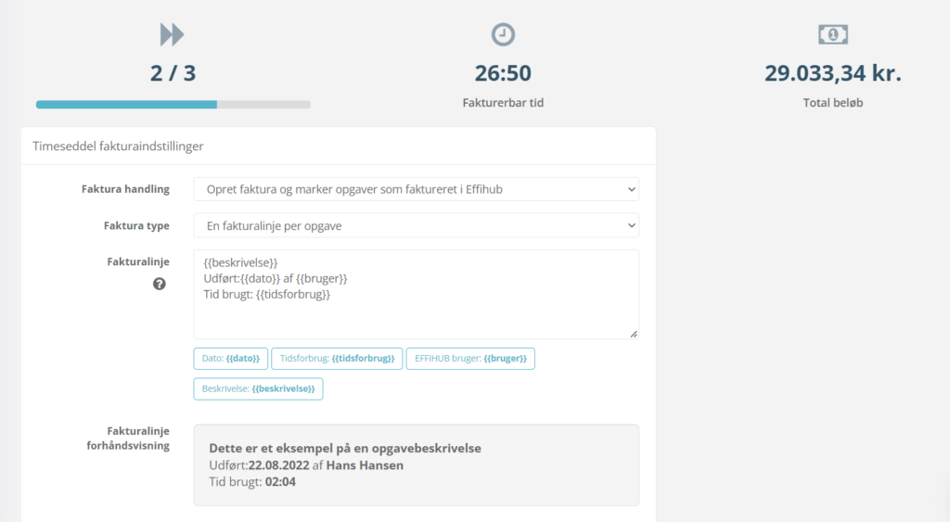Click the fast-forward step icon
950x522 pixels.
tap(172, 34)
